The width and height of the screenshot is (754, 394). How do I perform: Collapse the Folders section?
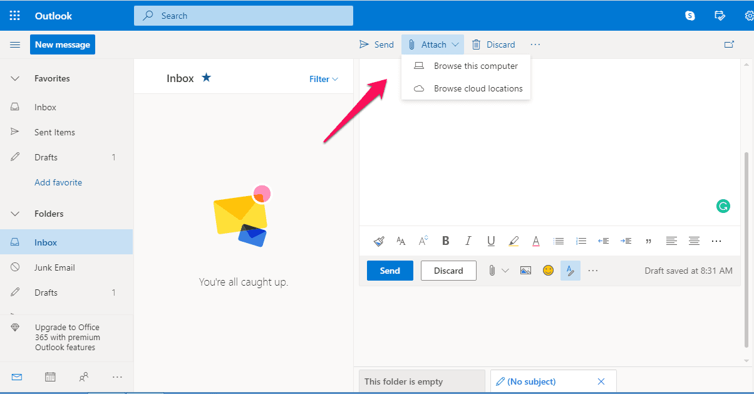click(x=16, y=214)
